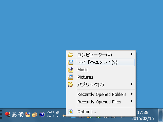Open the IME toolbox icon
The height and width of the screenshot is (122, 163).
[35, 115]
